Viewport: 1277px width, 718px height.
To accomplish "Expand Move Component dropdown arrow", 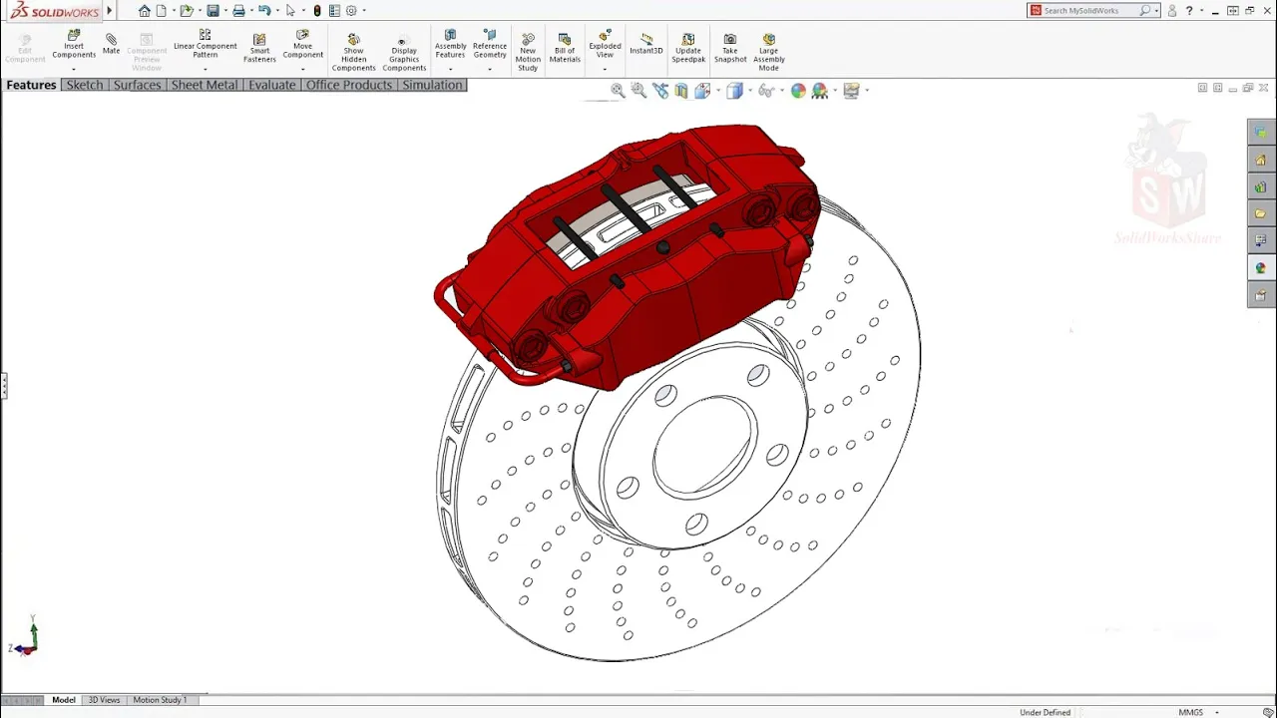I will (x=302, y=69).
